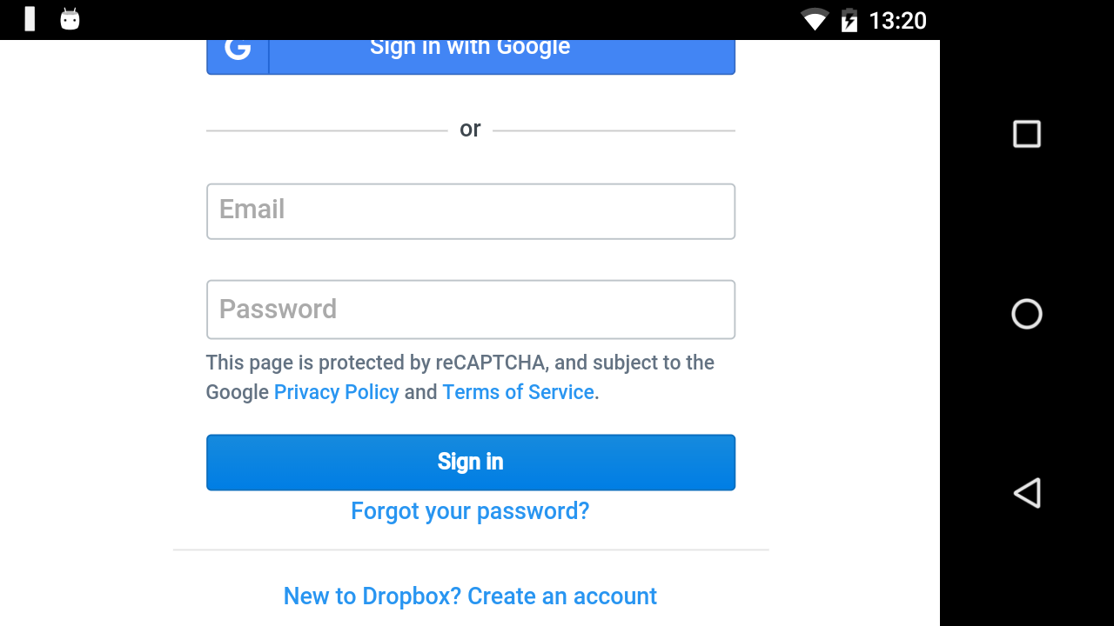Click the Password input field

470,309
